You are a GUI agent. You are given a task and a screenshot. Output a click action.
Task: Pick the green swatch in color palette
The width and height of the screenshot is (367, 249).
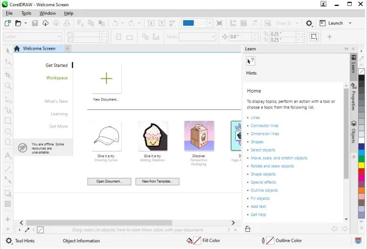[361, 159]
